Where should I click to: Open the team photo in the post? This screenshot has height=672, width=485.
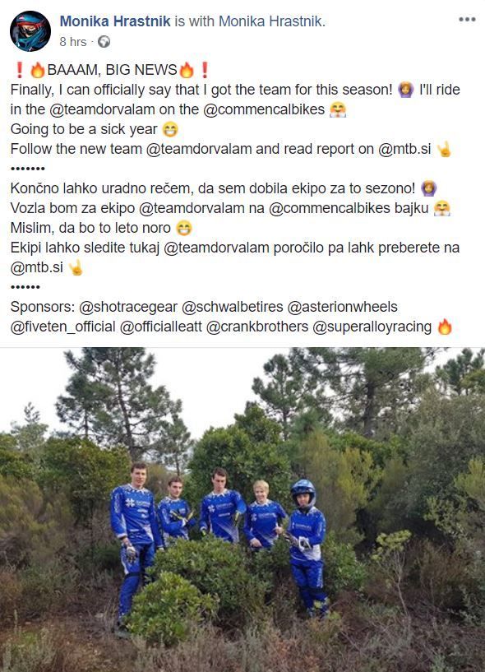[242, 510]
